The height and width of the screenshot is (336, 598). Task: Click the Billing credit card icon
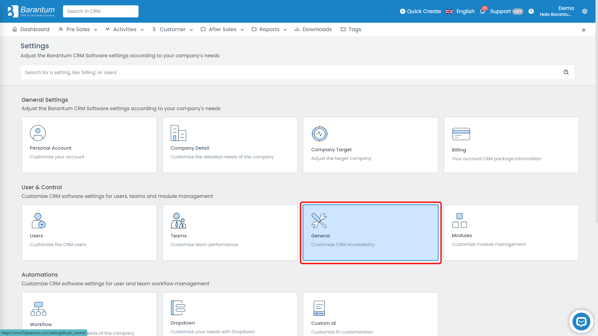coord(461,134)
